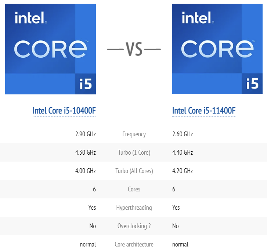
Task: Select the 4.40 GHz turbo value
Action: click(183, 152)
